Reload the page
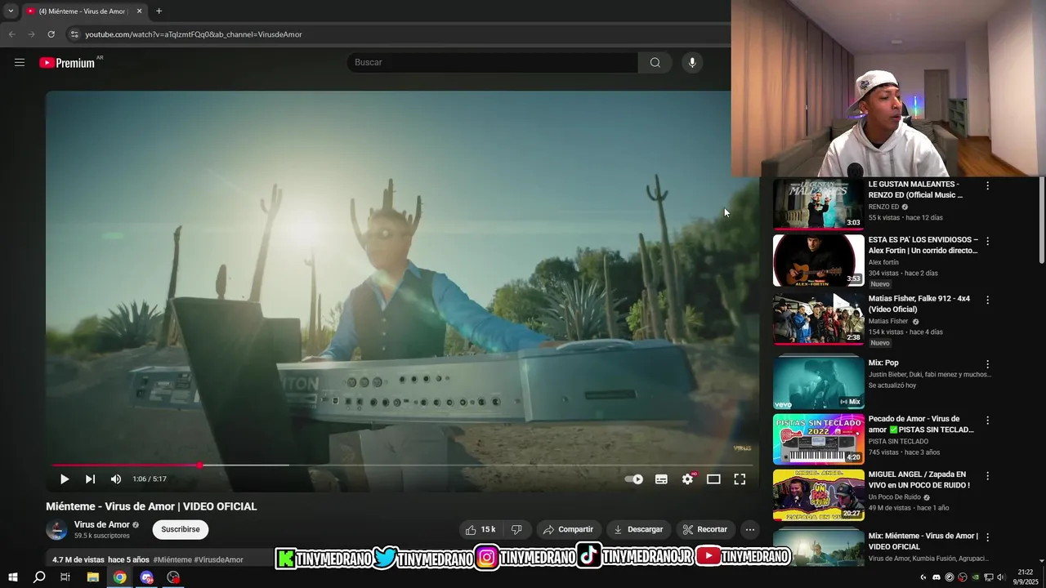Screen dimensions: 1046x588 51,34
